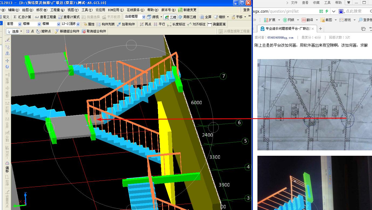
Task: Choose the 两点 auxiliary axis tool
Action: [x=146, y=24]
